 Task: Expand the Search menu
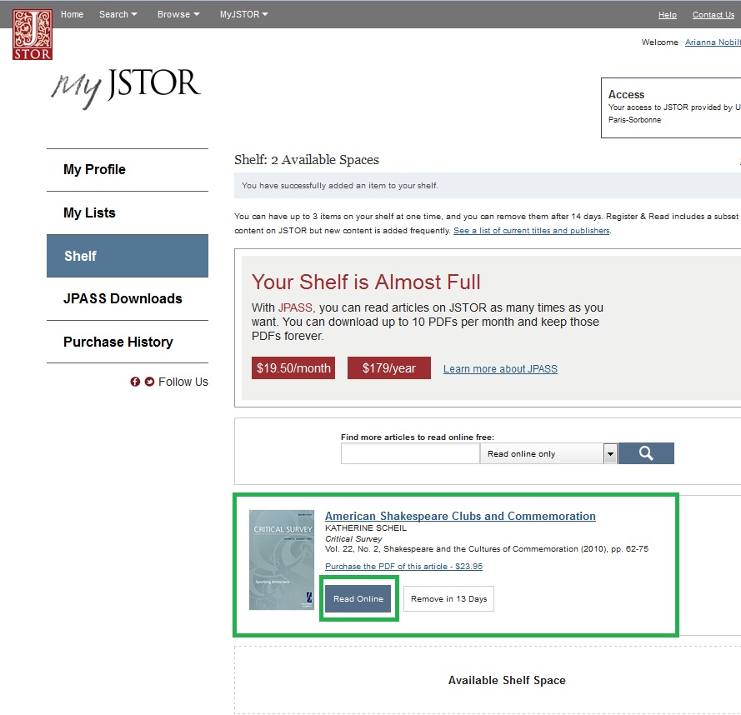pyautogui.click(x=118, y=14)
